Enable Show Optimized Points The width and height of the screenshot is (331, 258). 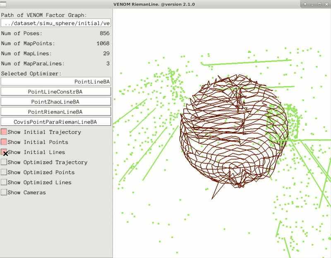coord(4,172)
